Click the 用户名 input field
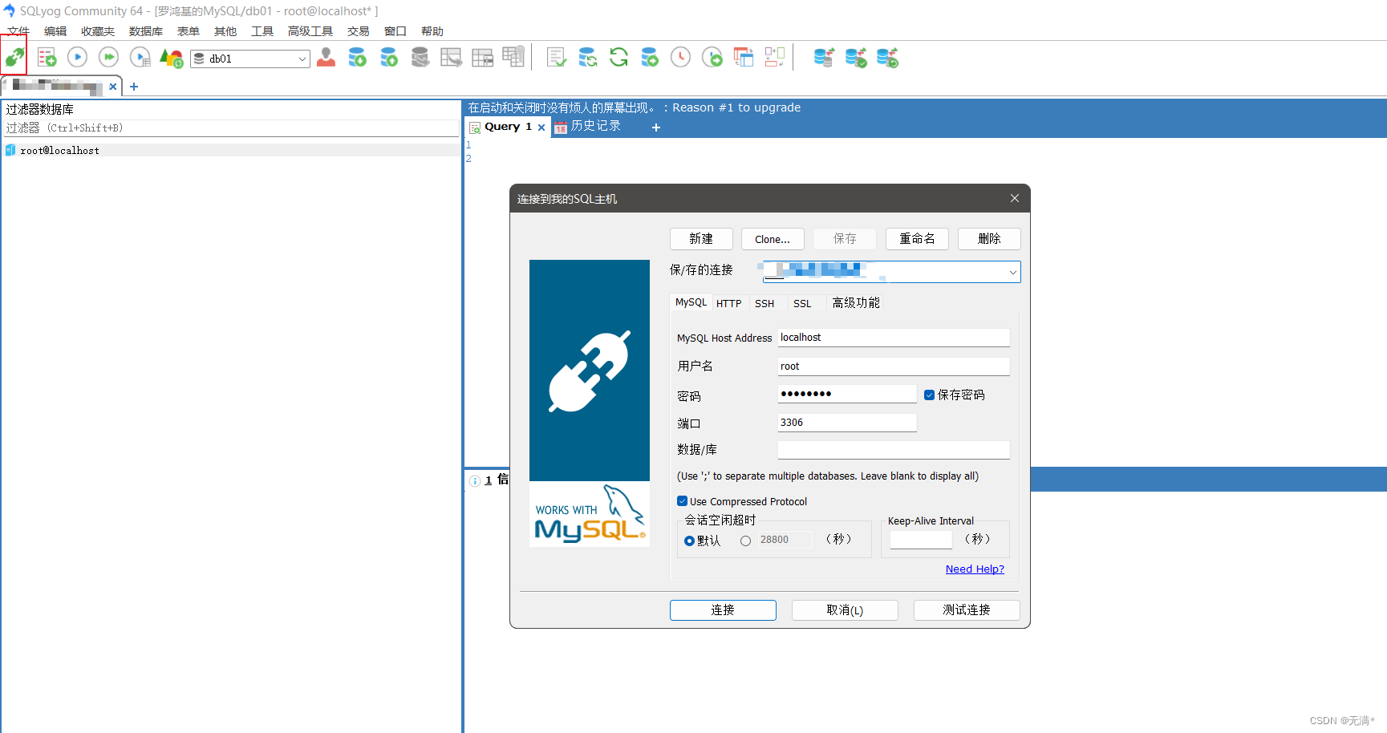1387x733 pixels. point(894,366)
